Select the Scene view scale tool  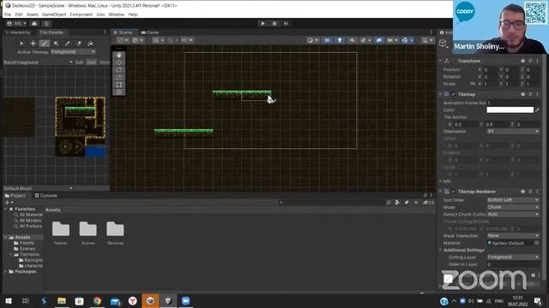pyautogui.click(x=119, y=77)
